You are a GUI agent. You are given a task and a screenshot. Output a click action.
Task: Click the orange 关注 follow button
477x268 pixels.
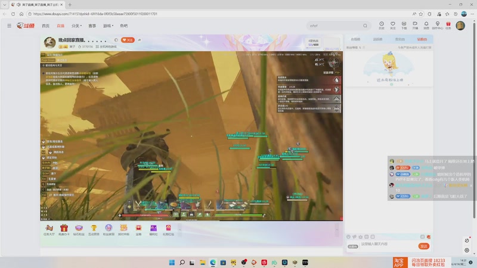[x=128, y=40]
